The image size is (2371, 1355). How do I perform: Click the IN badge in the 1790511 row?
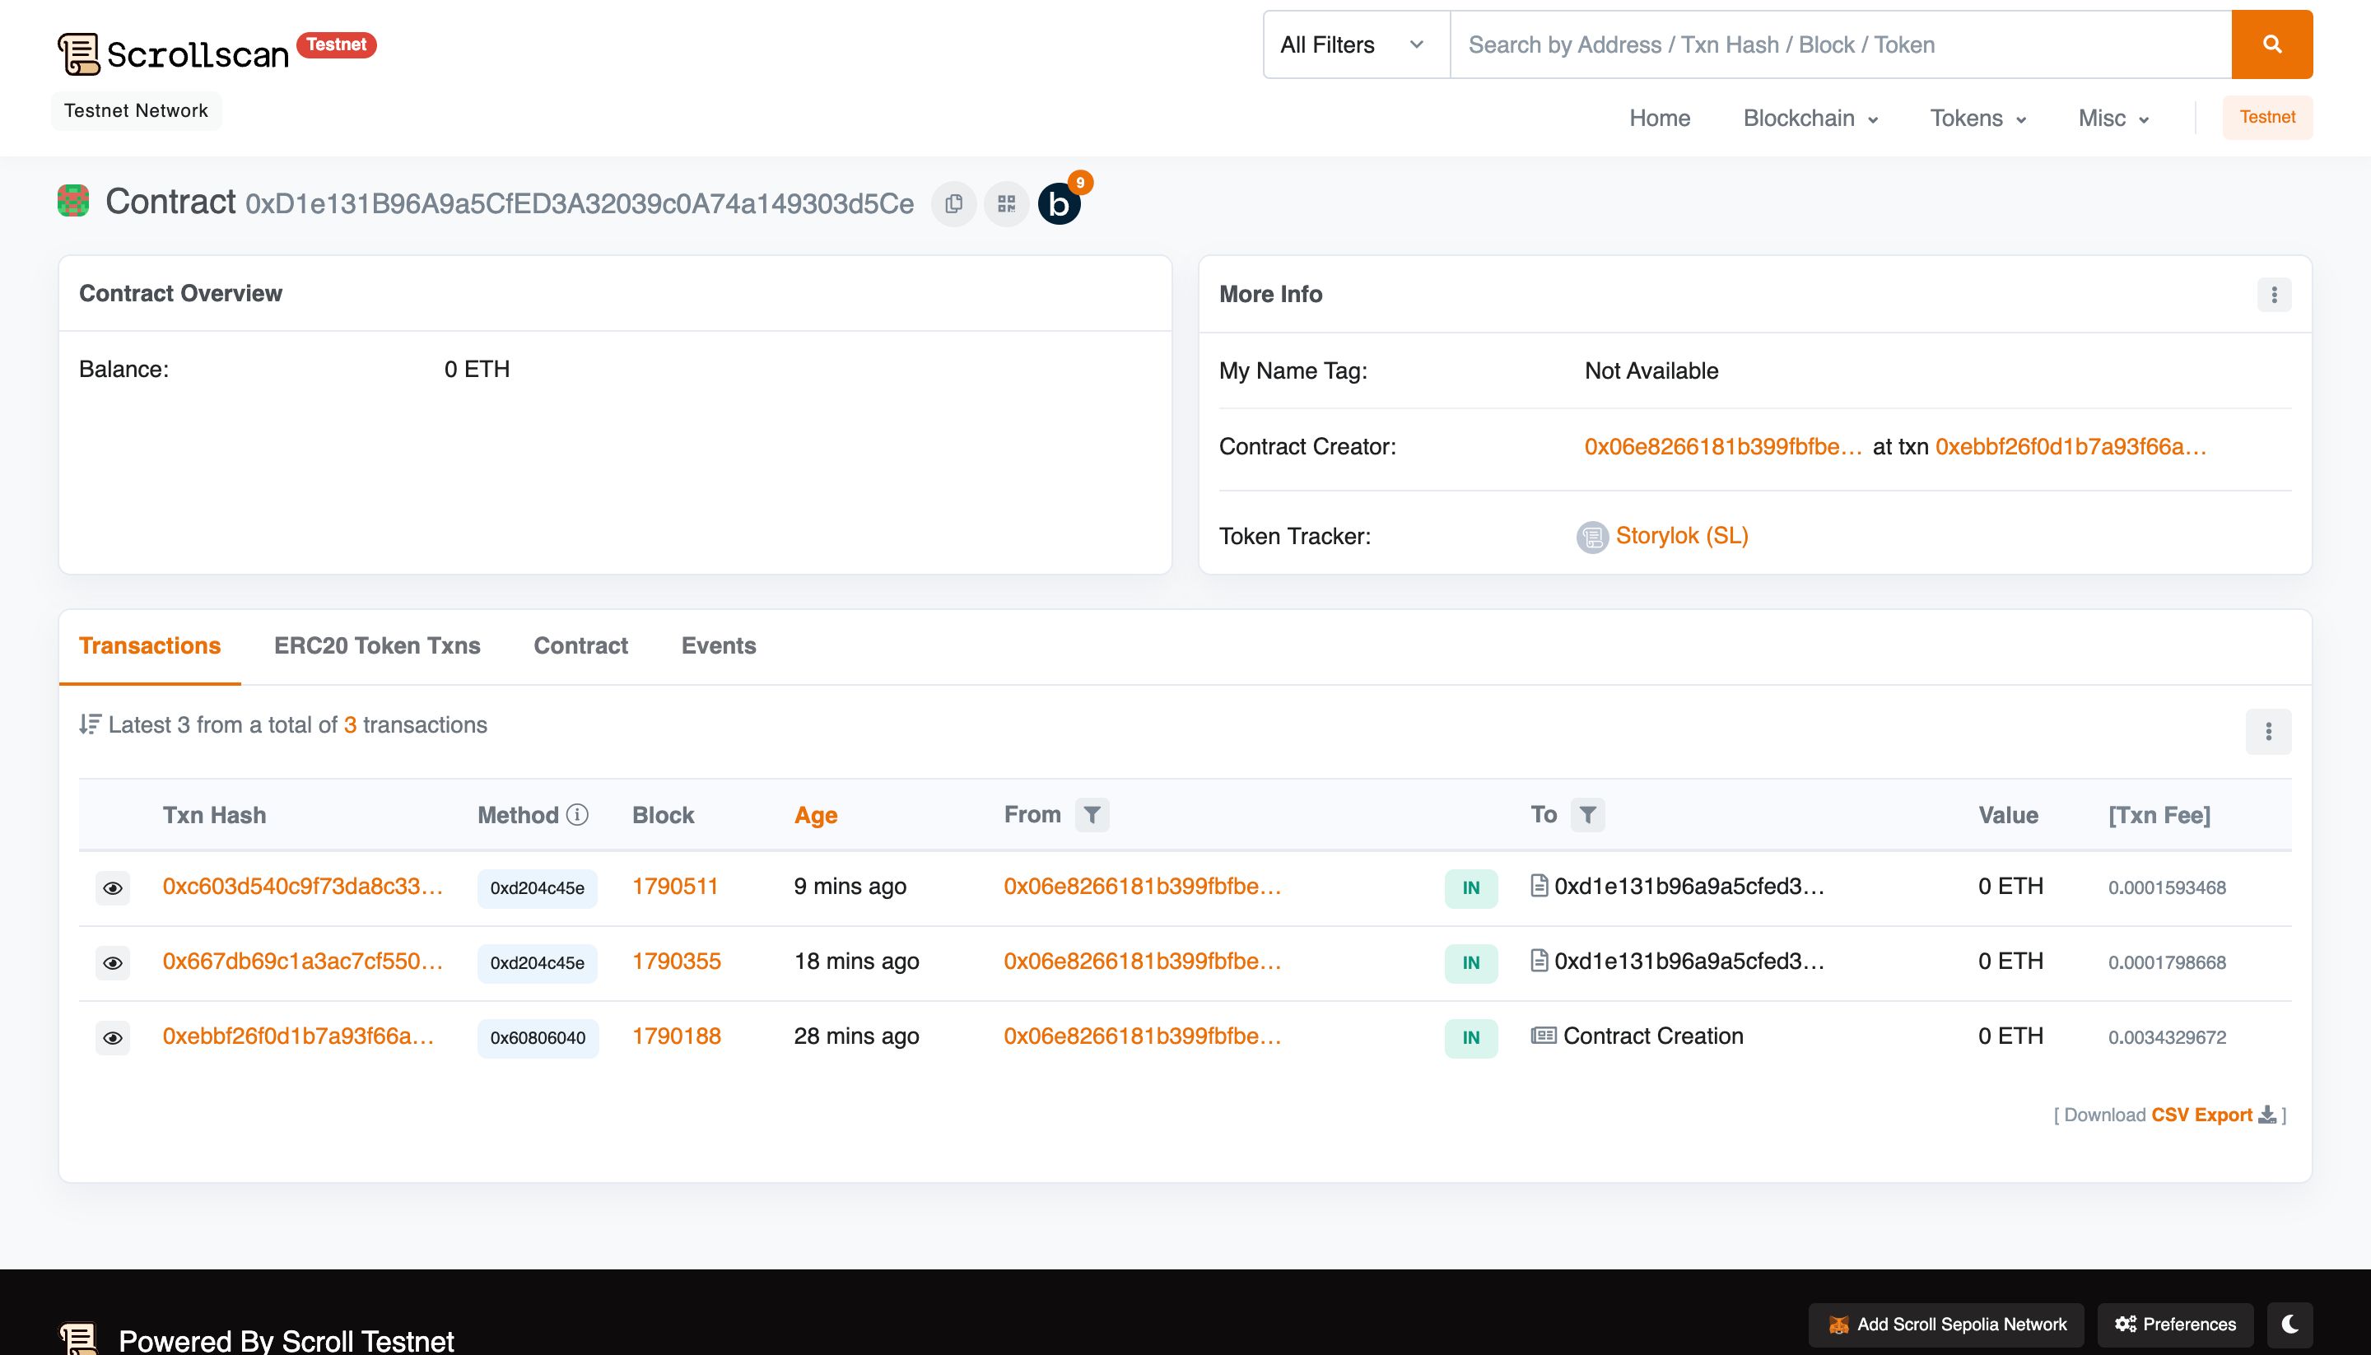1471,887
